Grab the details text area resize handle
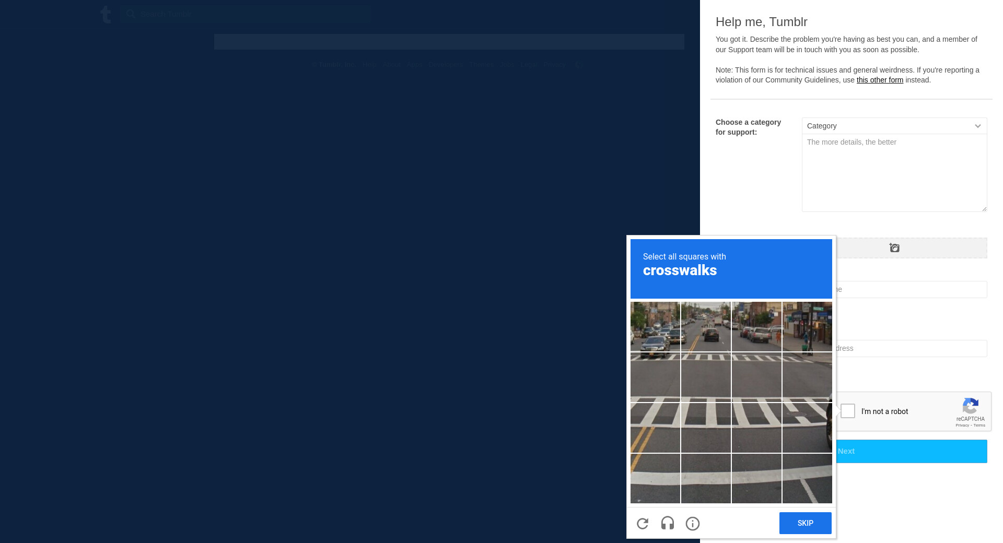 click(984, 209)
